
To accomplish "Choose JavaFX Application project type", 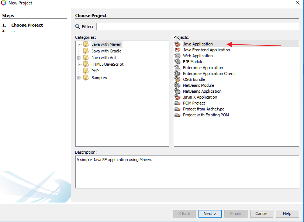I will tap(200, 97).
